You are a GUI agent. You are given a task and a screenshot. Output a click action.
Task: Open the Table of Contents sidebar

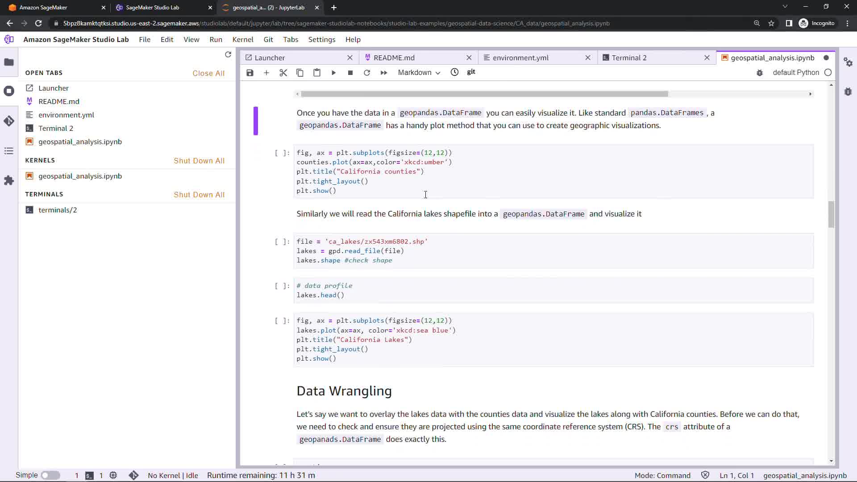(x=9, y=151)
